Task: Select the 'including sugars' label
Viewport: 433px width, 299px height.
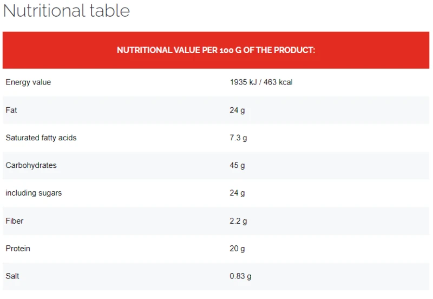Action: click(x=34, y=193)
